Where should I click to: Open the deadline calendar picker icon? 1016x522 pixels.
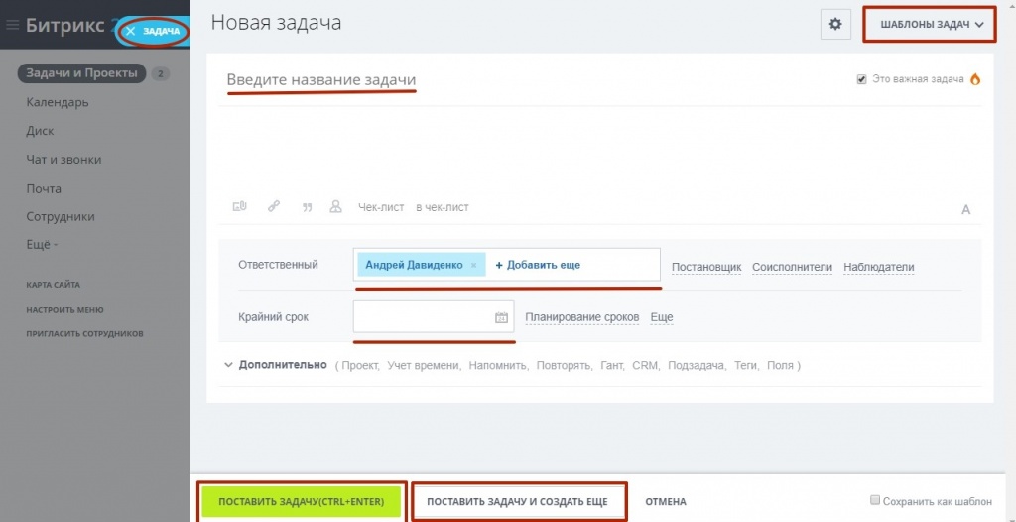coord(501,317)
